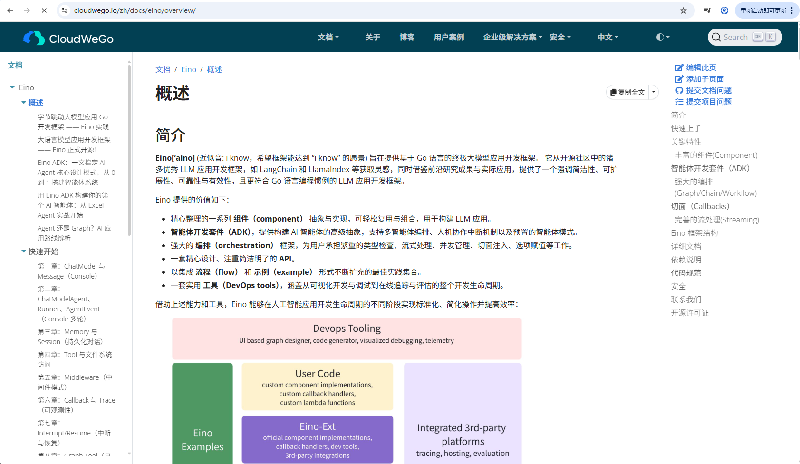Jump to 简介 in table of contents
This screenshot has height=464, width=800.
click(678, 115)
